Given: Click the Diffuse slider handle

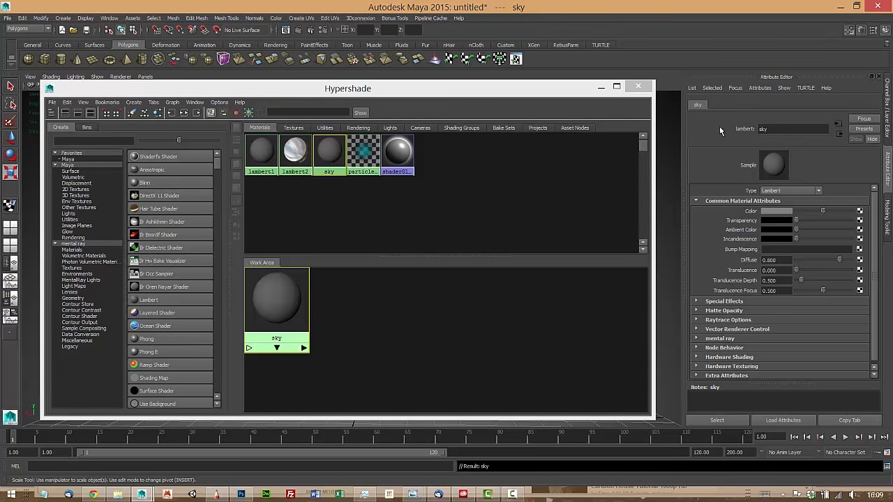Looking at the screenshot, I should 839,260.
